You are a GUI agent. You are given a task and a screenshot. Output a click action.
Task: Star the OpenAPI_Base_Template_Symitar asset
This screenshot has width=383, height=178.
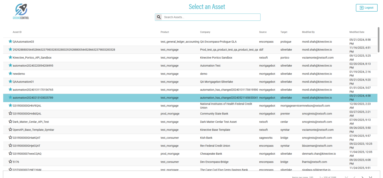(10, 130)
